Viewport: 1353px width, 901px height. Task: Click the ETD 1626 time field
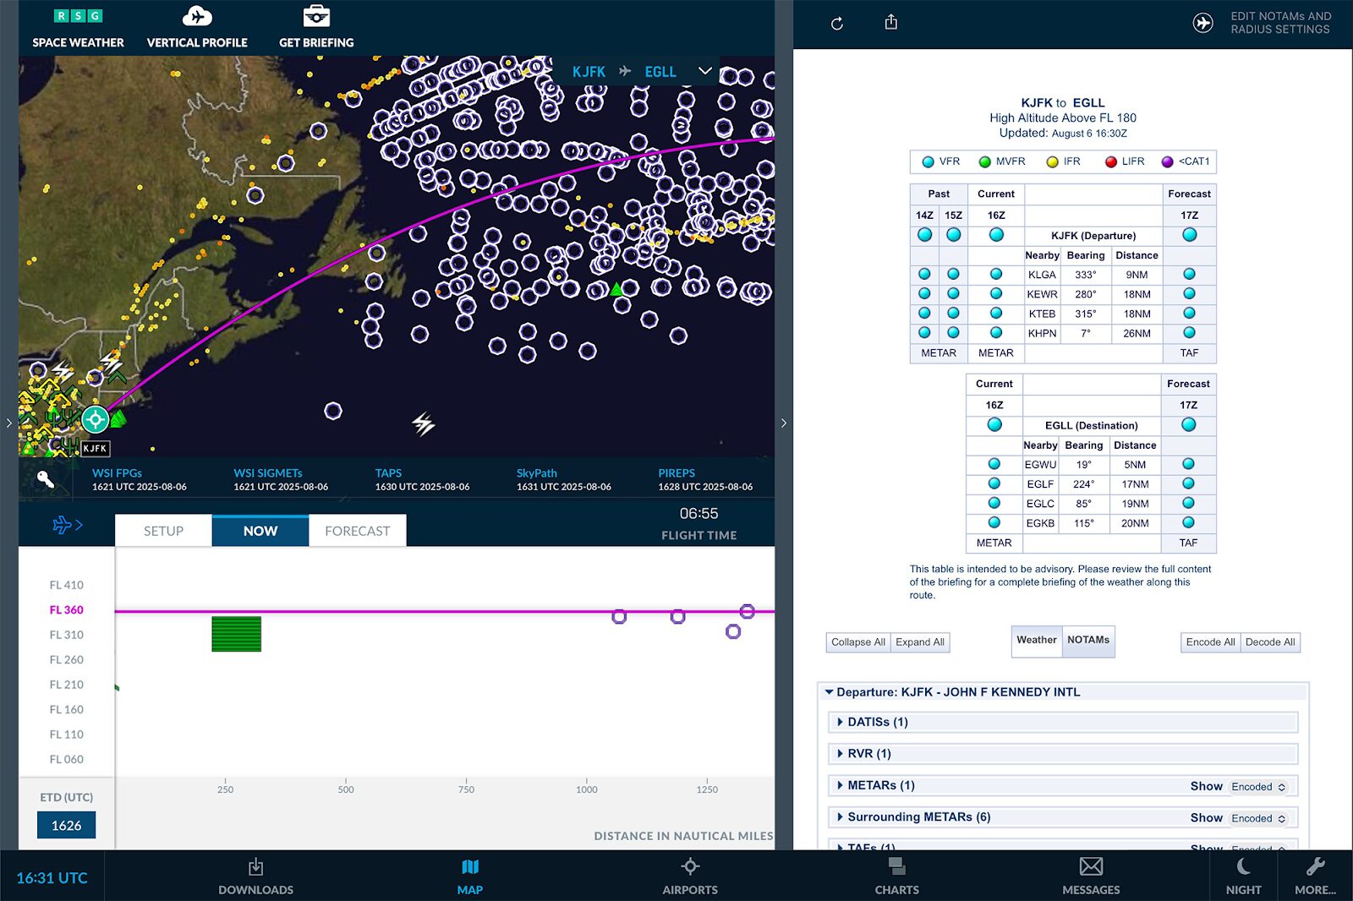tap(66, 825)
